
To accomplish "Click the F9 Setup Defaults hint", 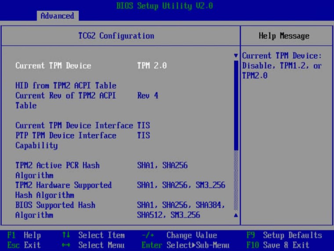I will tap(284, 235).
